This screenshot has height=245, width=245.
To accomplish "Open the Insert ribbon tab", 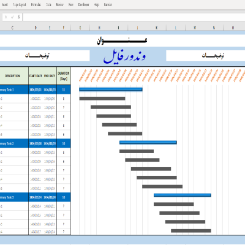I will (4, 4).
